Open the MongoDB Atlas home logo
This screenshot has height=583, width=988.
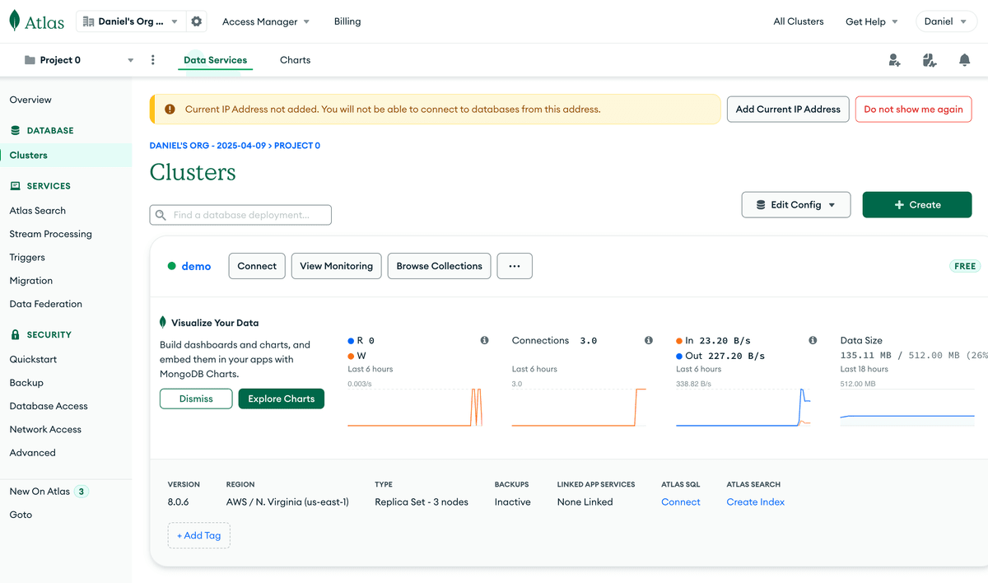(x=36, y=21)
